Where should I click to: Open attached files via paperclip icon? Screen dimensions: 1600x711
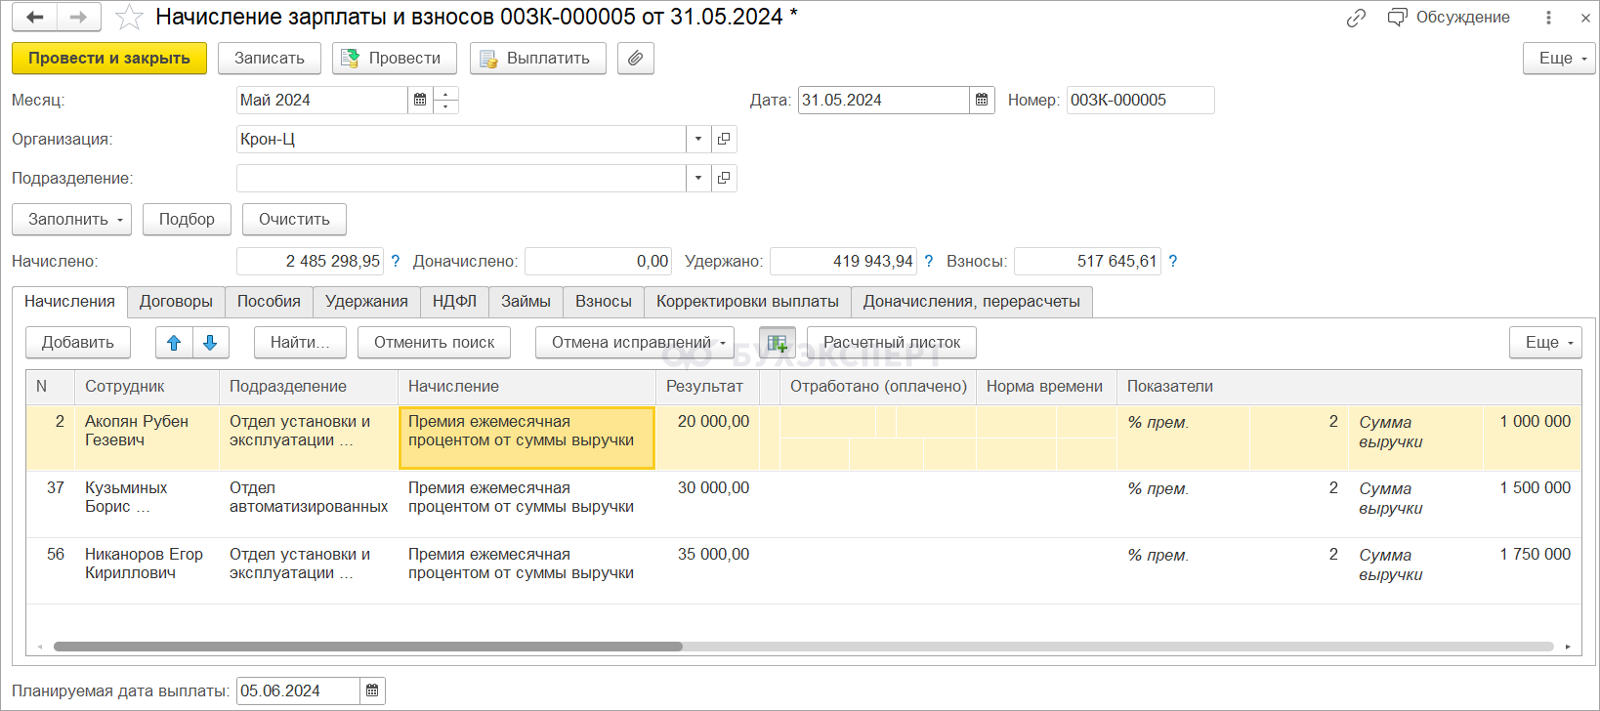[635, 59]
